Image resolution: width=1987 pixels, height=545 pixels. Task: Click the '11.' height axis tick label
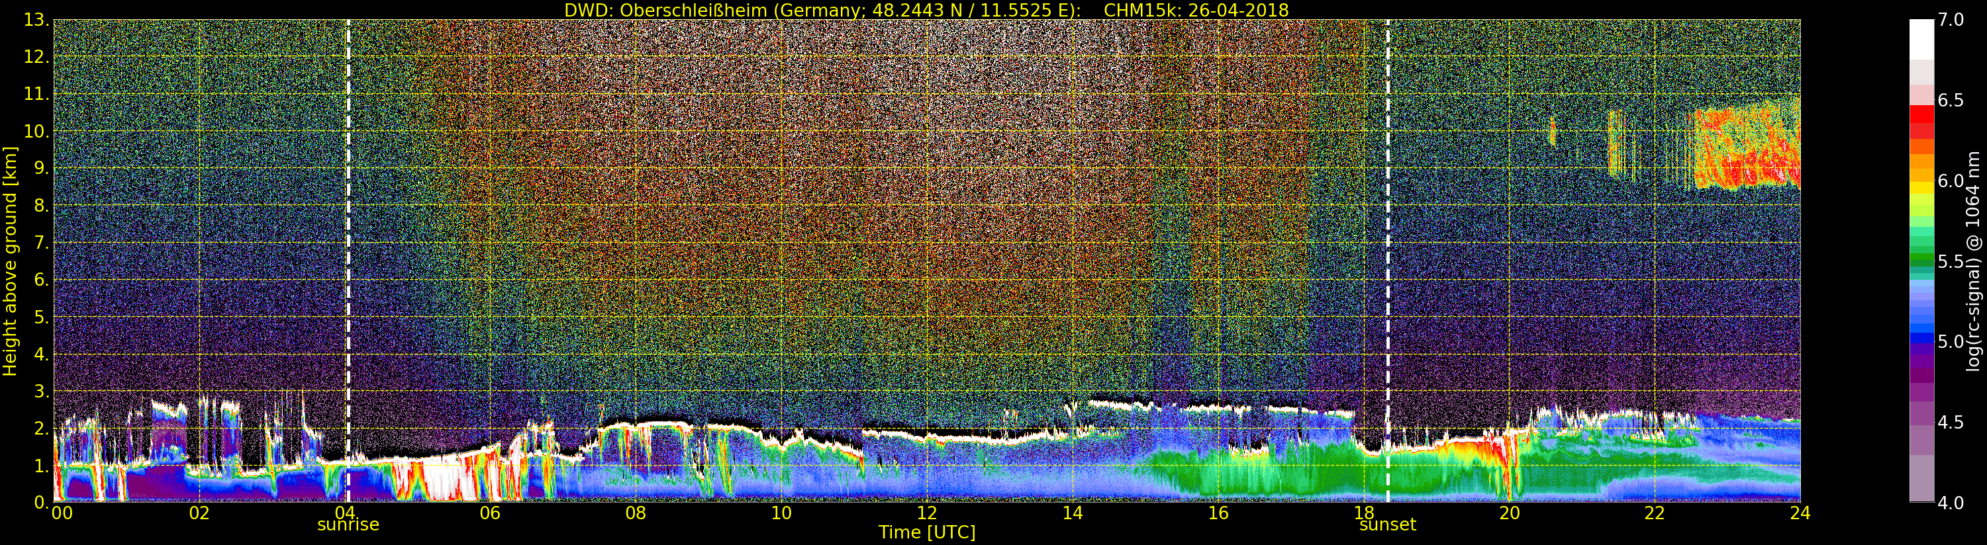(37, 94)
